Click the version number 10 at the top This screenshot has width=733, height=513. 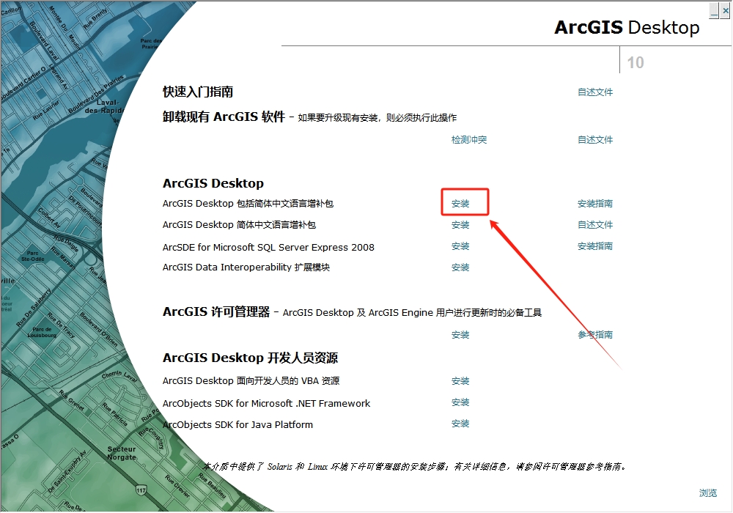636,62
